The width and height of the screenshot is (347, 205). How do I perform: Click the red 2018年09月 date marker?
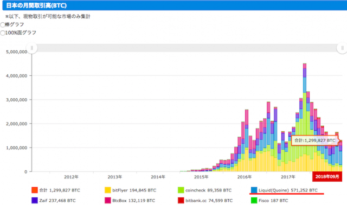pyautogui.click(x=327, y=176)
